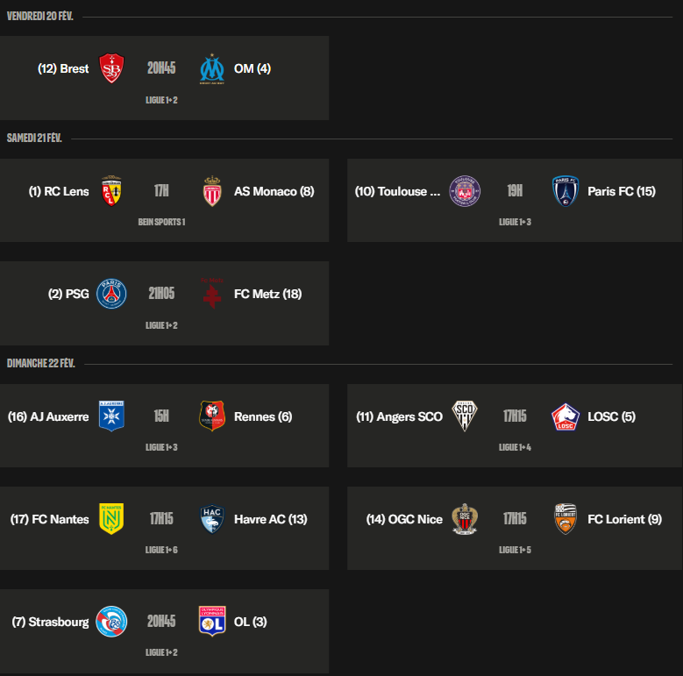Click the 20H45 Strasbourg vs OL kickoff time
Viewport: 683px width, 676px height.
(161, 622)
